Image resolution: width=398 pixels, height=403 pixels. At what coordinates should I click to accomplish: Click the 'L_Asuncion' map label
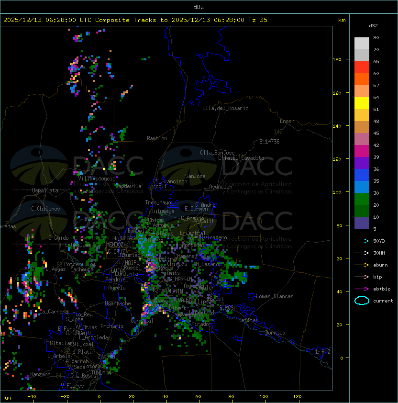[218, 187]
